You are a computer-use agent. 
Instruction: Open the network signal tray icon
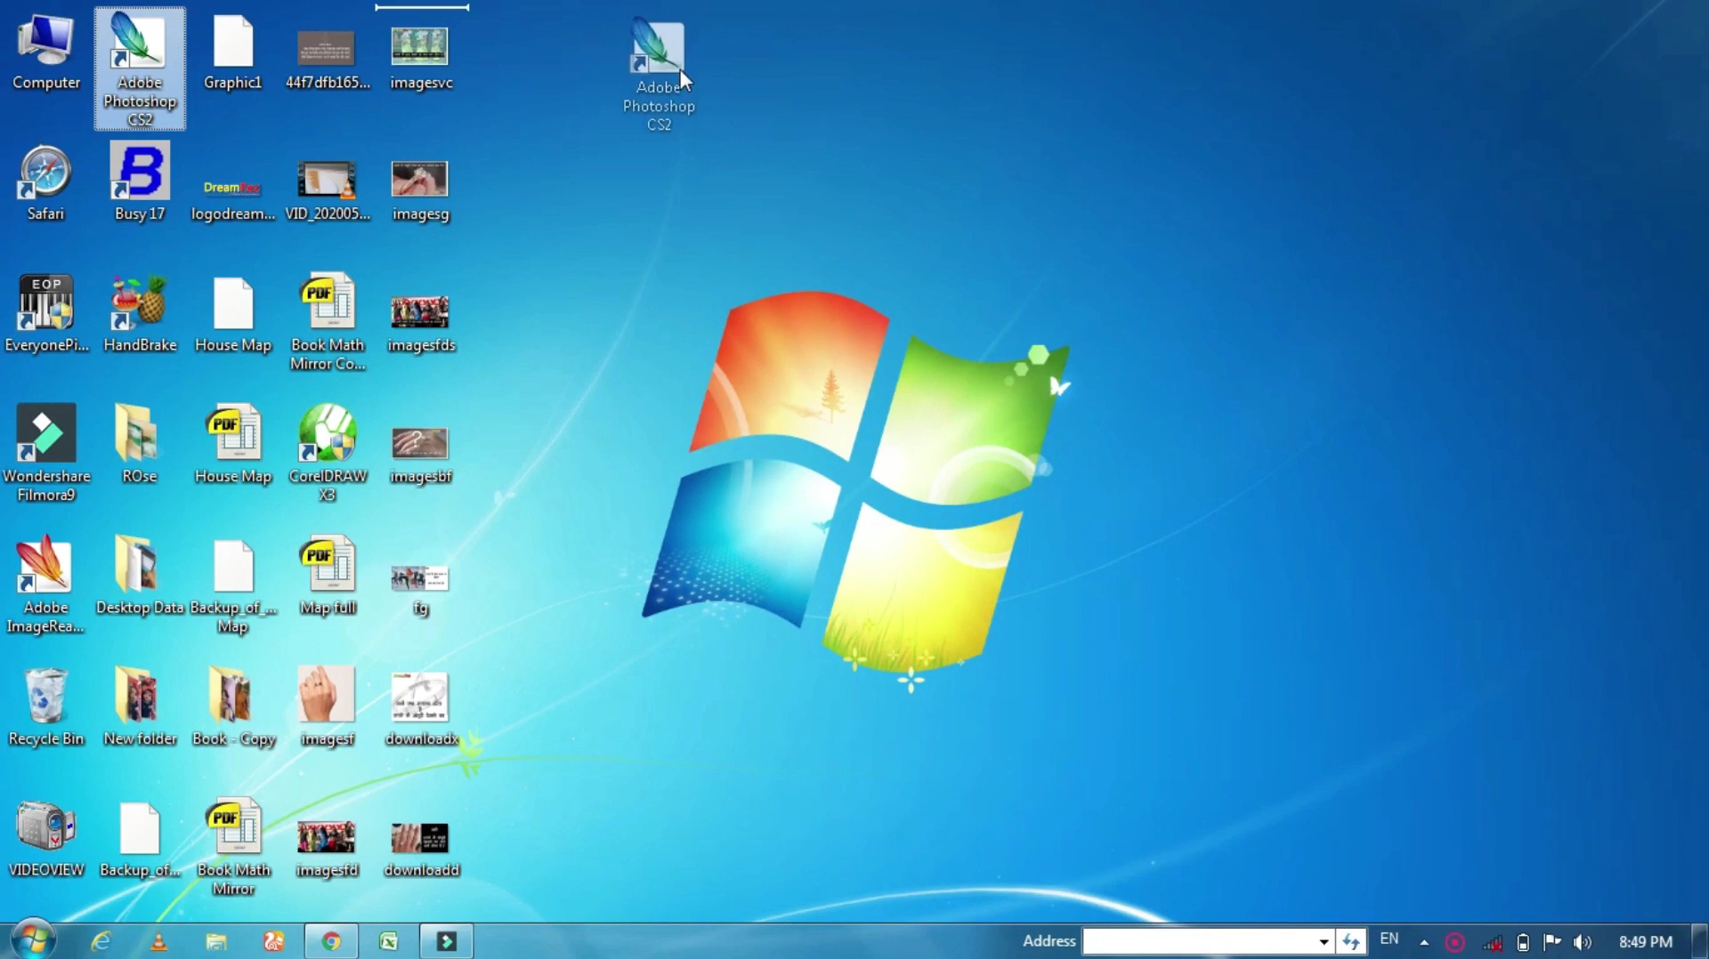(x=1493, y=942)
